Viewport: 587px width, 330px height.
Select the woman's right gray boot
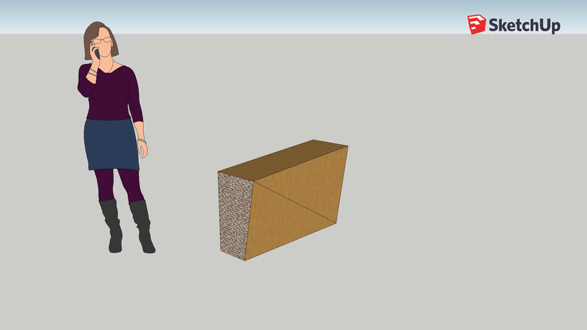click(143, 226)
